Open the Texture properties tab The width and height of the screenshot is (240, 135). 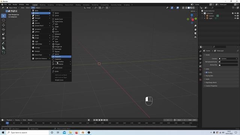(200, 79)
